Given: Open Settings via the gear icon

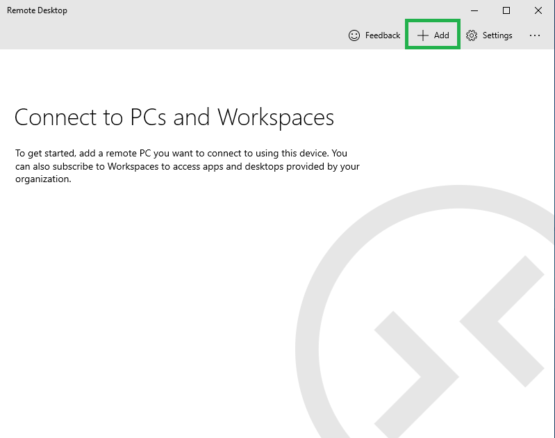Looking at the screenshot, I should (x=472, y=35).
